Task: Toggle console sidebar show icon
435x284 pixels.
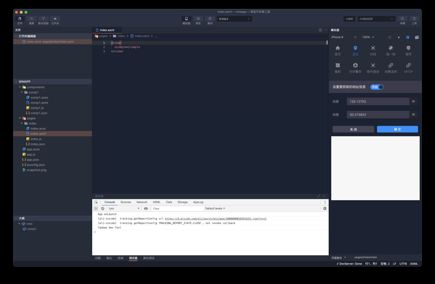Action: tap(96, 208)
